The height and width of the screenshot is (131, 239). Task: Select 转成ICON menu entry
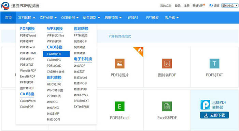pyautogui.click(x=53, y=119)
